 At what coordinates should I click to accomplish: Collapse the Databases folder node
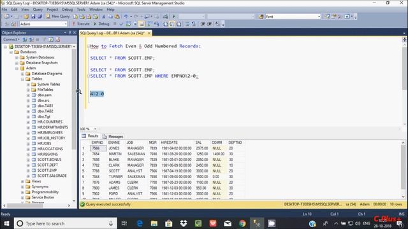(x=11, y=52)
